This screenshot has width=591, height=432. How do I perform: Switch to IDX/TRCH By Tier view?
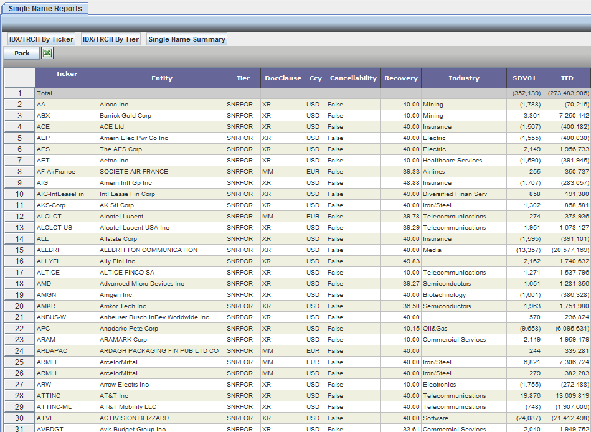pyautogui.click(x=111, y=39)
